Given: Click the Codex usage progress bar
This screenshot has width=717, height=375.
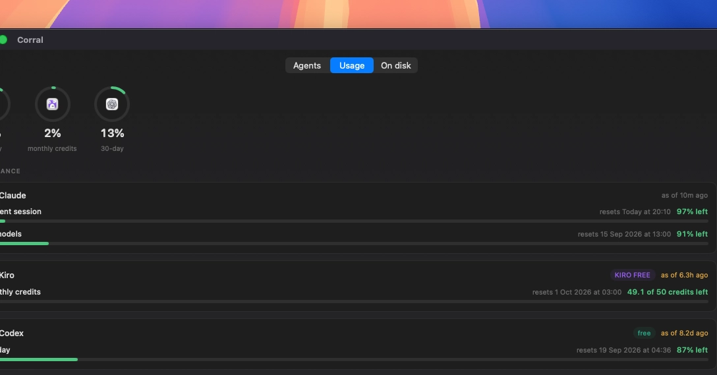Looking at the screenshot, I should click(x=355, y=360).
